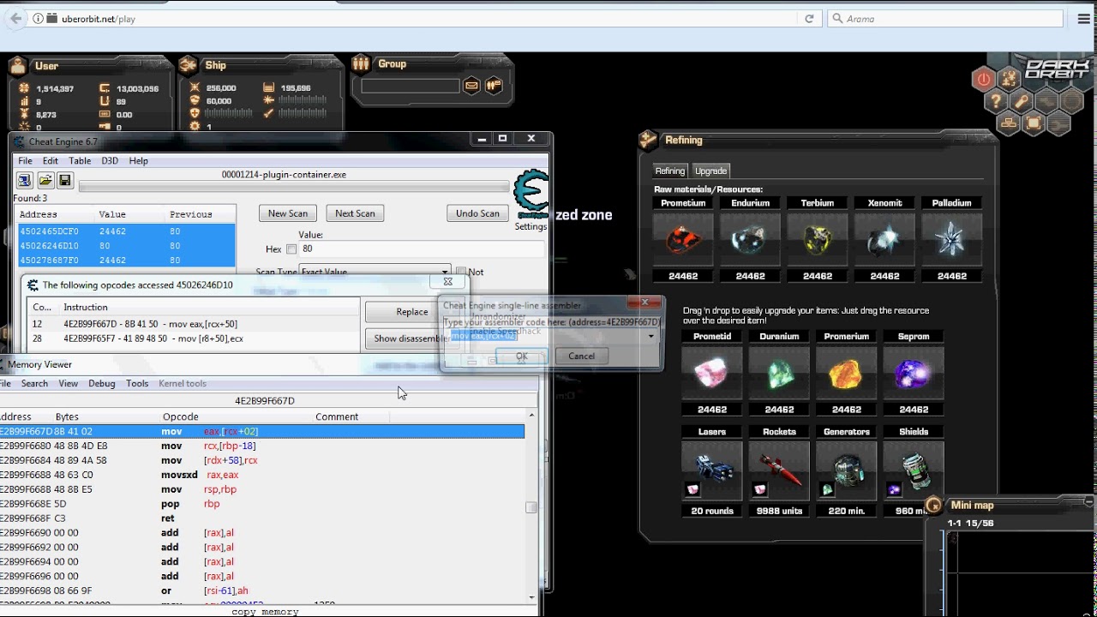Click Cancel in single-line assembler dialog
Screen dimensions: 1097x617
point(581,356)
